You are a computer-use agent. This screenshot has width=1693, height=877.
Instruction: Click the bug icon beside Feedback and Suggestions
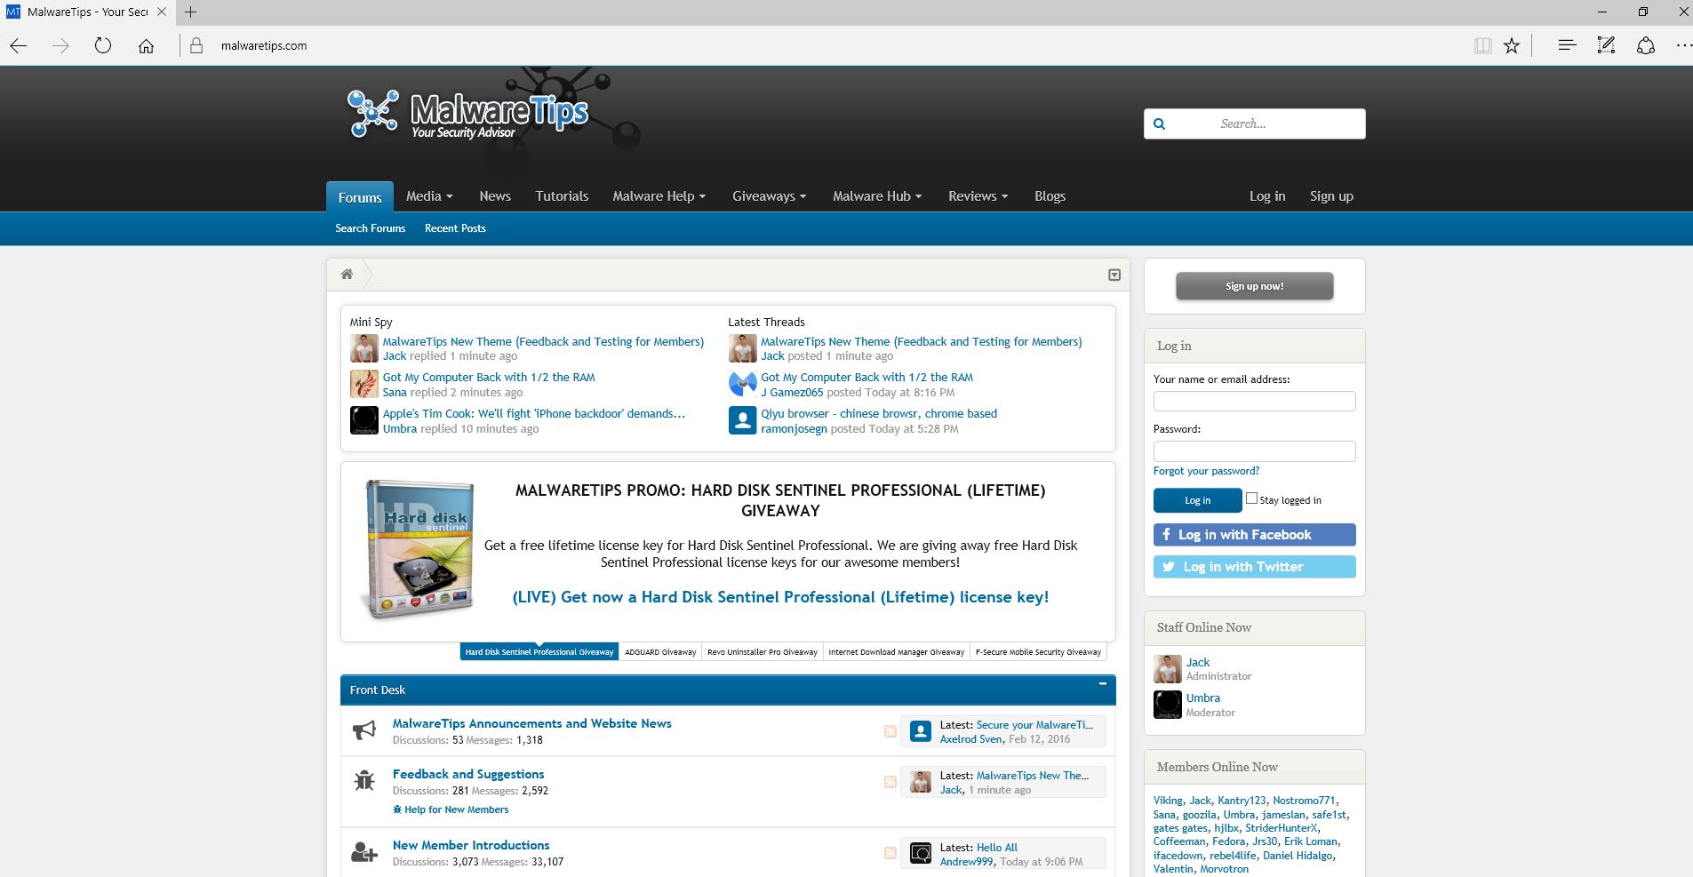click(364, 781)
